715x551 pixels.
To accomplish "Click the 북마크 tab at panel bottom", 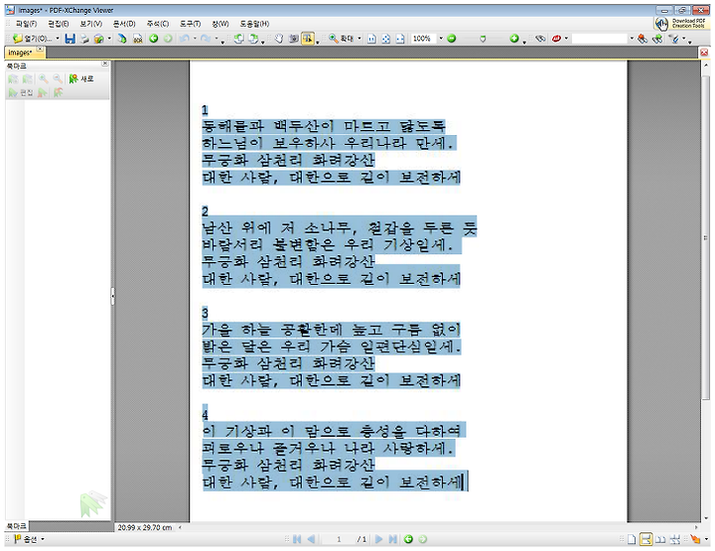I will [16, 526].
